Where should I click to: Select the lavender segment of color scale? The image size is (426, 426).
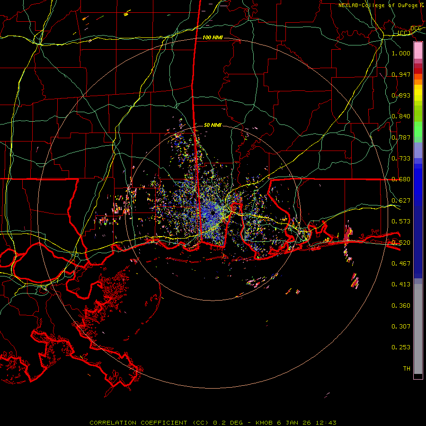pyautogui.click(x=418, y=150)
